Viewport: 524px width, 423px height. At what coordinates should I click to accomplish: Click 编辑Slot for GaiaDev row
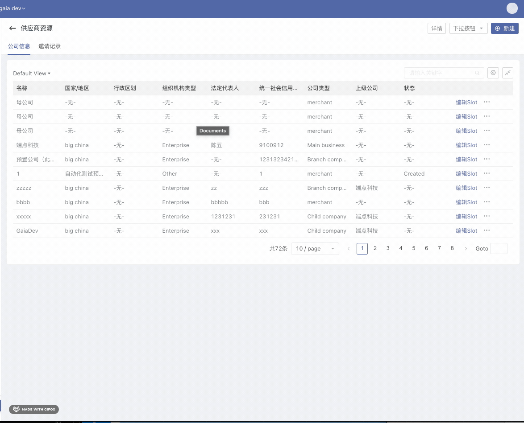(x=466, y=231)
